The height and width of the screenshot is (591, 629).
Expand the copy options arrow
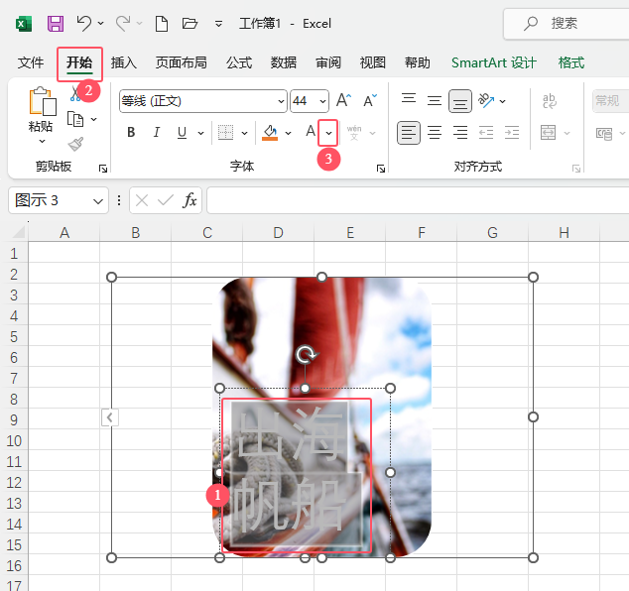94,119
